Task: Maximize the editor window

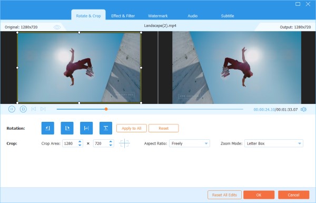Action: click(x=298, y=4)
